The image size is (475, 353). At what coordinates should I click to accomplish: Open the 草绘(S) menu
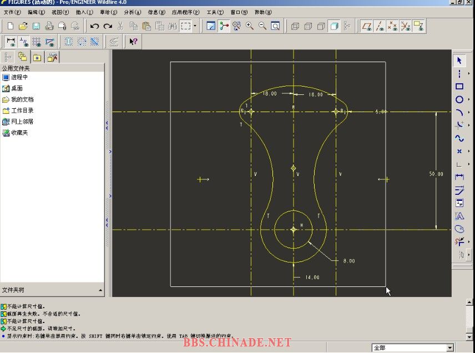coord(108,12)
